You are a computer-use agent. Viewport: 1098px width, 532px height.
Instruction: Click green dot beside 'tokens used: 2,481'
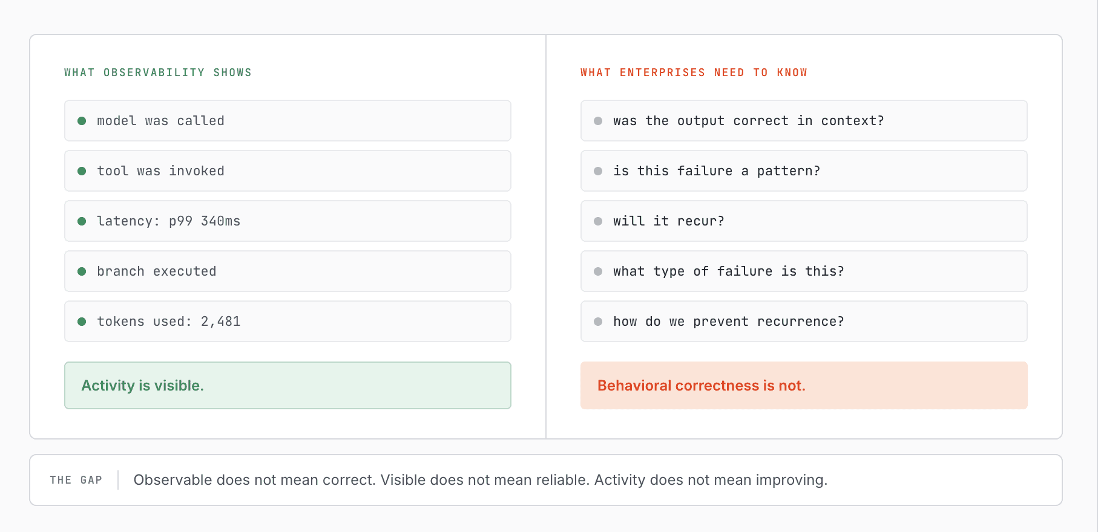pyautogui.click(x=82, y=322)
